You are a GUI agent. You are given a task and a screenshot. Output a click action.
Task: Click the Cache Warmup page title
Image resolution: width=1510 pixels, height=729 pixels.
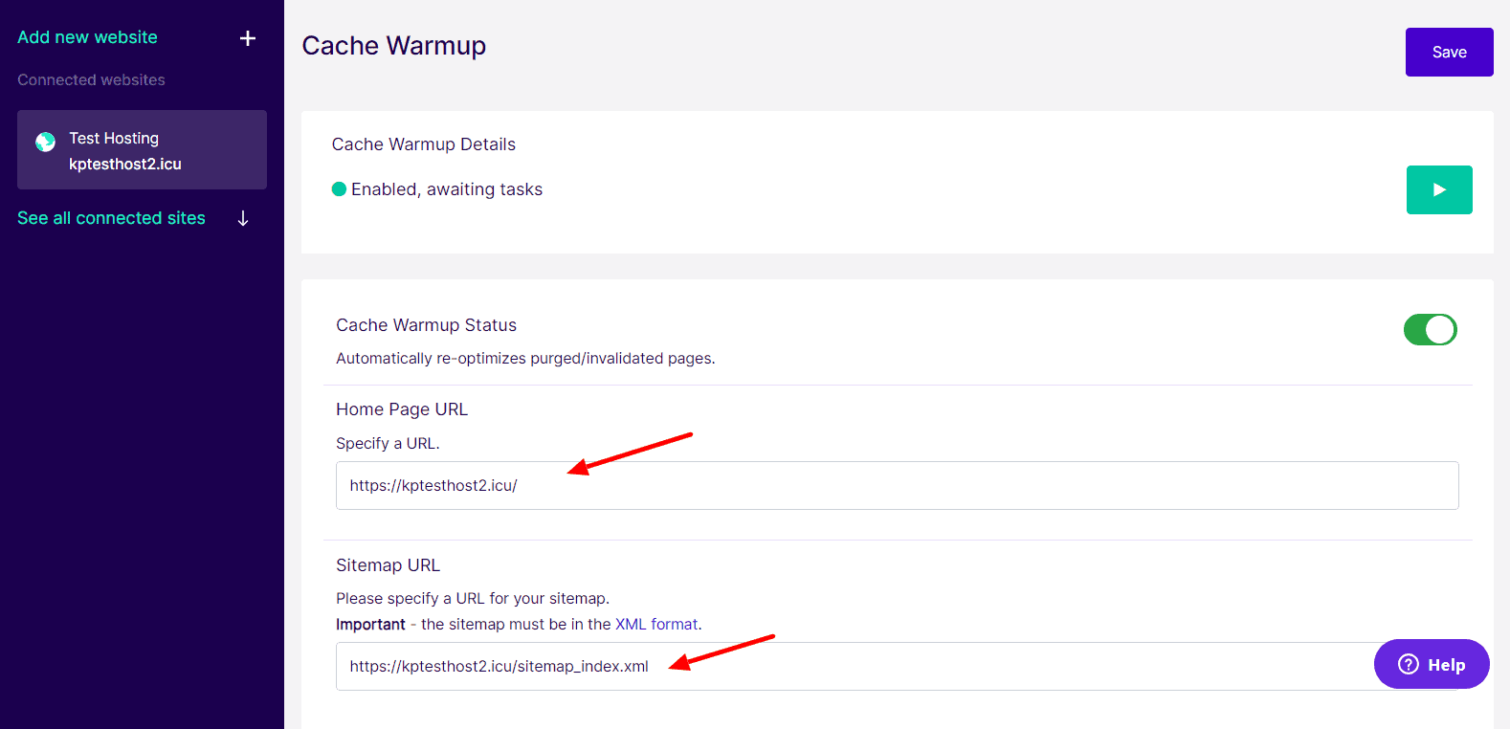tap(394, 46)
